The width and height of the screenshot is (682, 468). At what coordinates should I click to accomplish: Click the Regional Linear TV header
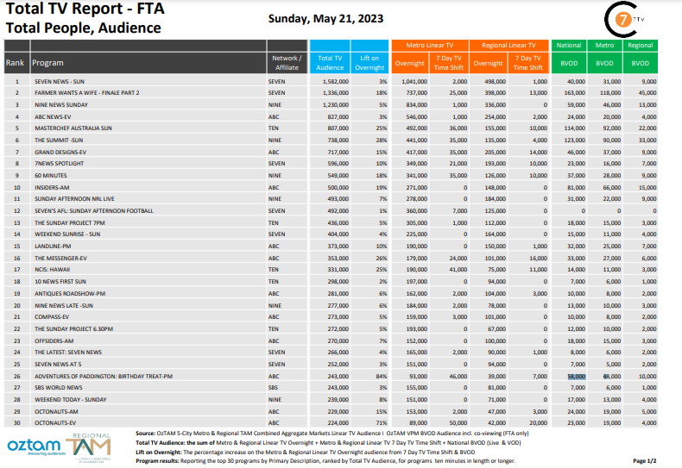tap(508, 45)
